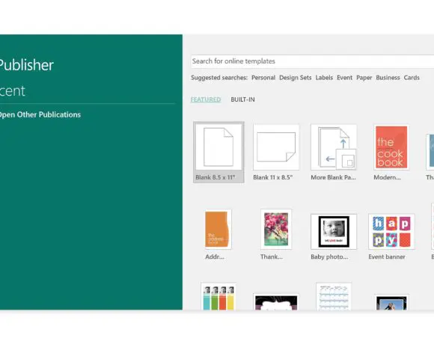Open the black and white frame template
The image size is (434, 344).
point(276,302)
